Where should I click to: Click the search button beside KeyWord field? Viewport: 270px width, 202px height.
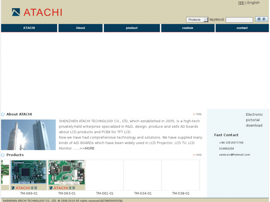point(261,19)
